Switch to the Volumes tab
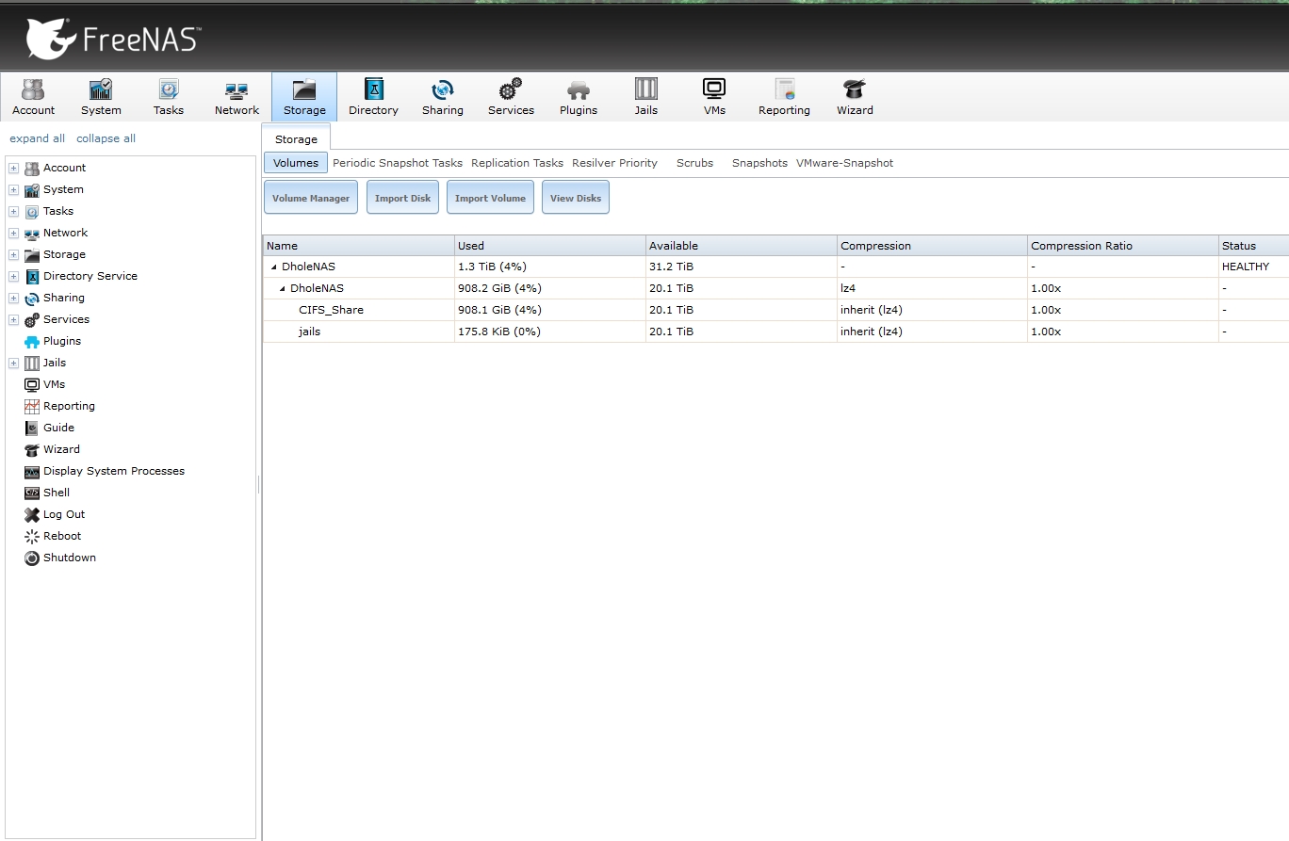The height and width of the screenshot is (841, 1289). 296,163
